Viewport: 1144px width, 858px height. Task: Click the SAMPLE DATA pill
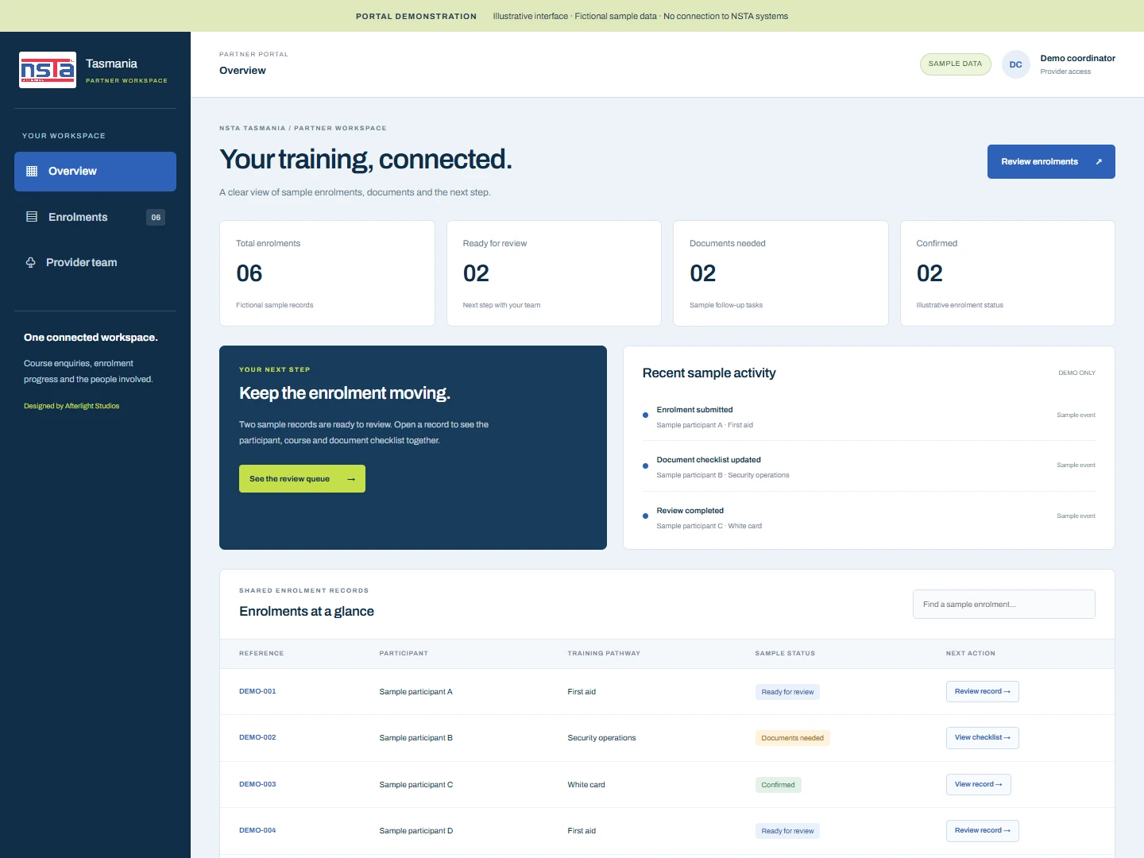pos(955,64)
